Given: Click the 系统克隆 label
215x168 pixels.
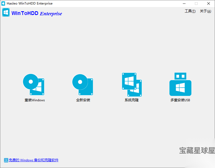Looking at the screenshot, I should [132, 100].
